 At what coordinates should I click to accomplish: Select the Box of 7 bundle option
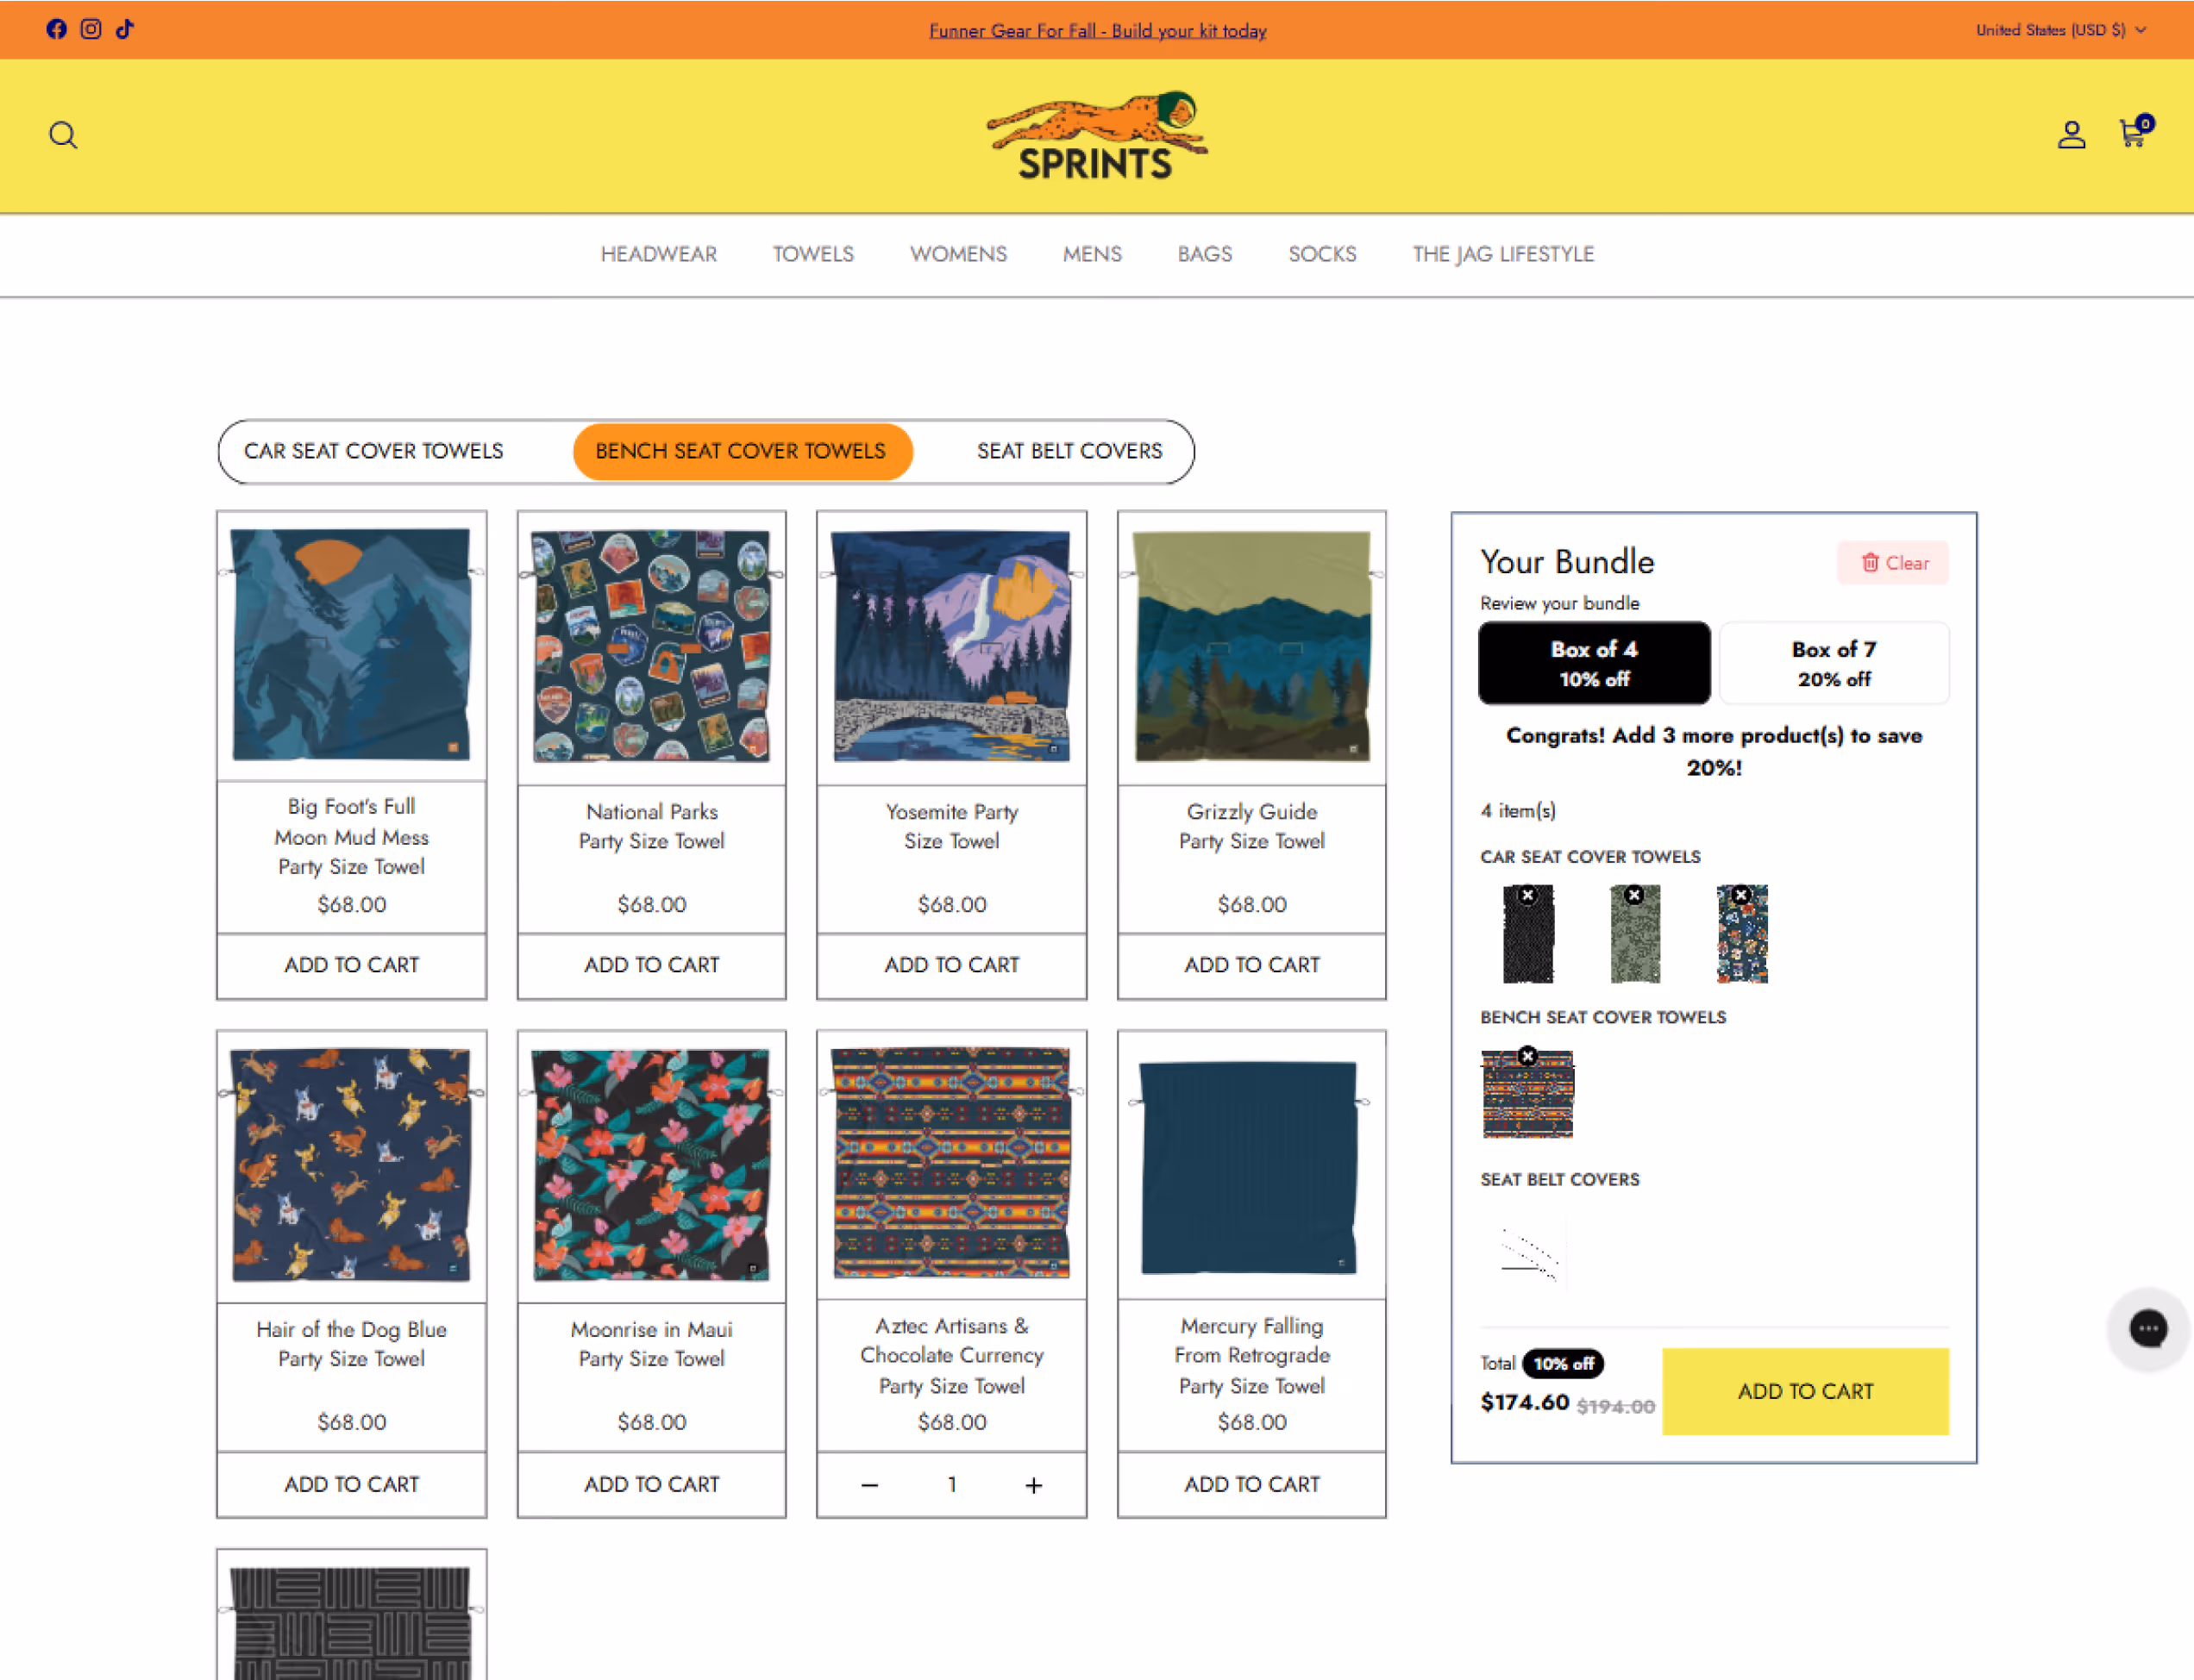click(1833, 663)
